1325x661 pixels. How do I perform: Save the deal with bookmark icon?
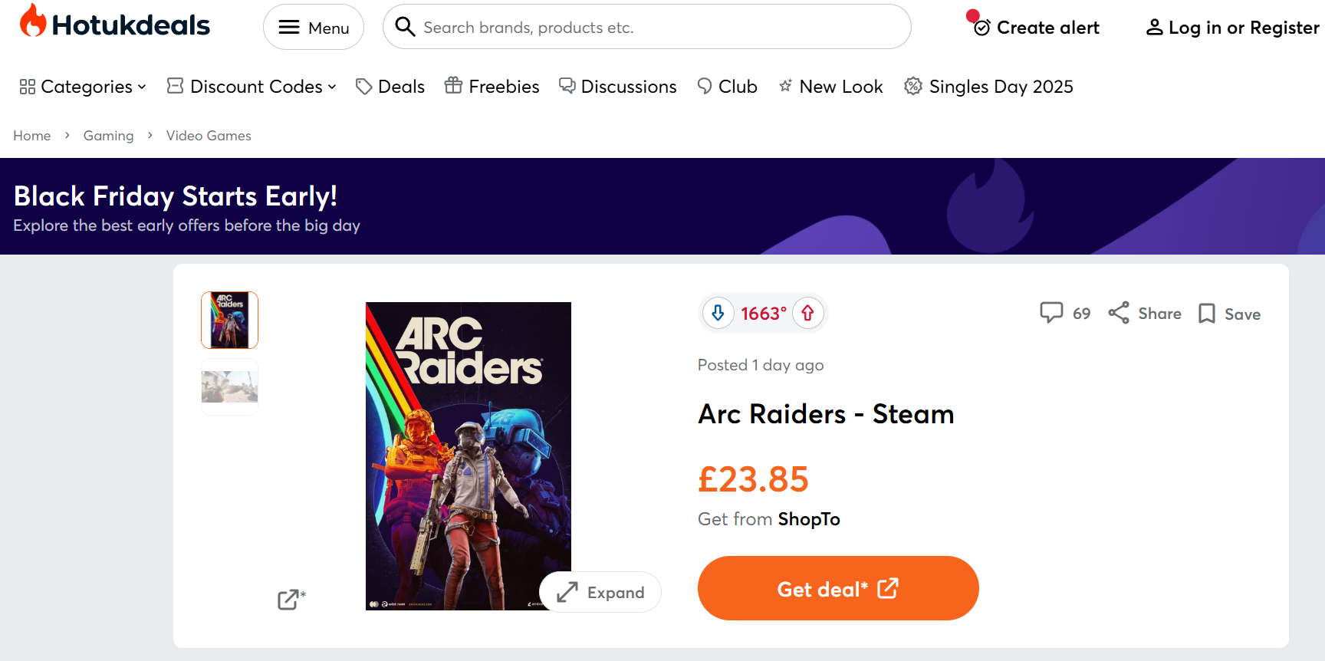point(1207,314)
